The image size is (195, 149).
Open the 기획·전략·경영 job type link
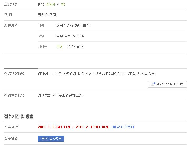pos(66,74)
